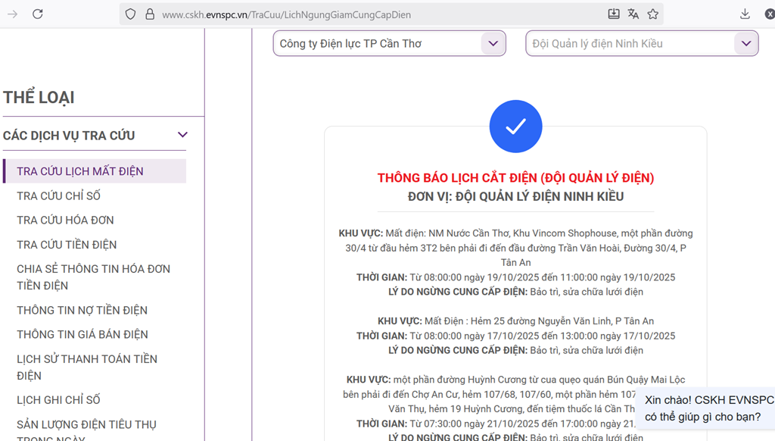This screenshot has height=441, width=775.
Task: Open TRA CỨU CHỈ SỐ menu item
Action: pos(58,196)
